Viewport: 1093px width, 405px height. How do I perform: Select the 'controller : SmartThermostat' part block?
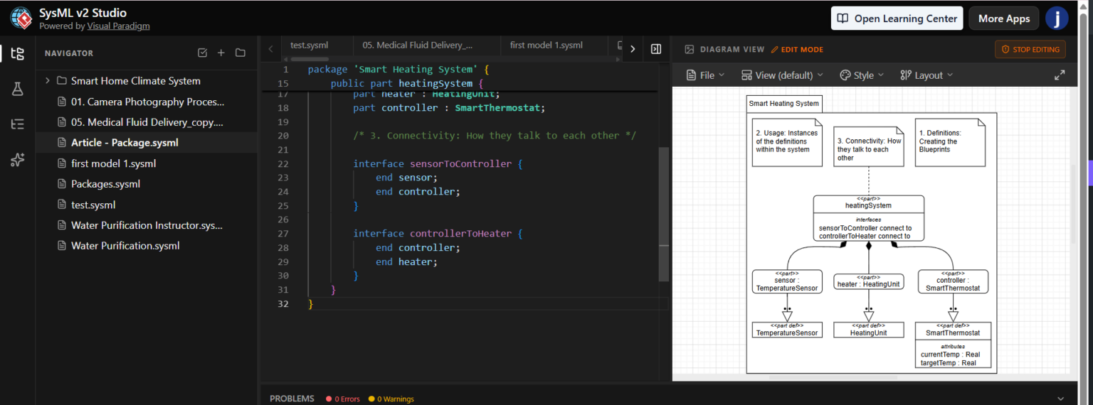click(x=953, y=281)
